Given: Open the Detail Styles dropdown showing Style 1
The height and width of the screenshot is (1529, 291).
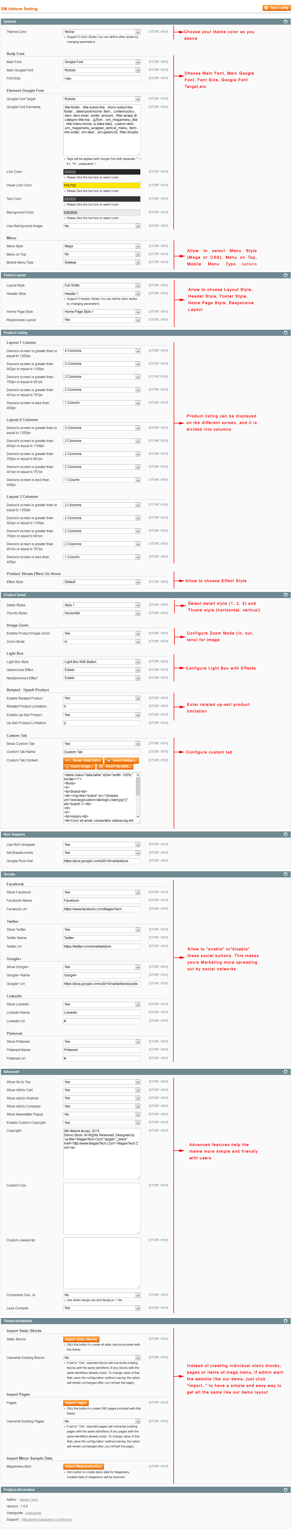Looking at the screenshot, I should pyautogui.click(x=102, y=605).
